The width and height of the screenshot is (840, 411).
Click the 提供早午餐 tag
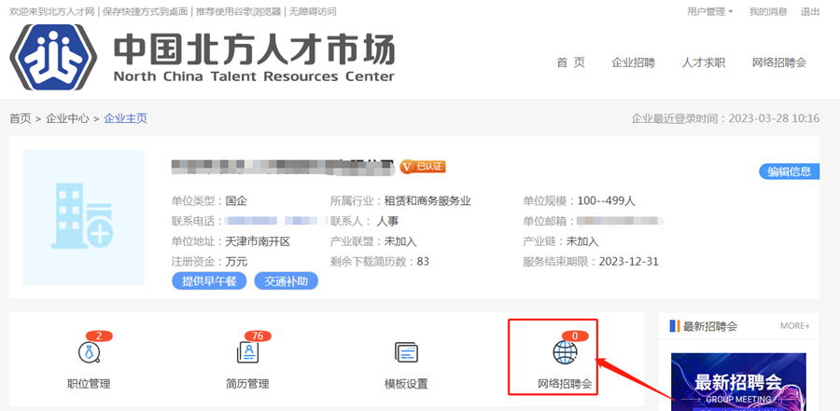pos(209,281)
